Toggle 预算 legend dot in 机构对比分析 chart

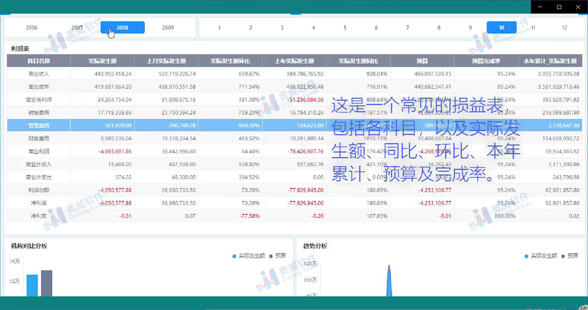coord(270,256)
